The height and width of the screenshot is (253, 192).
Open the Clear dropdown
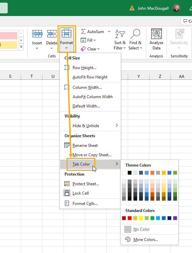coord(90,49)
